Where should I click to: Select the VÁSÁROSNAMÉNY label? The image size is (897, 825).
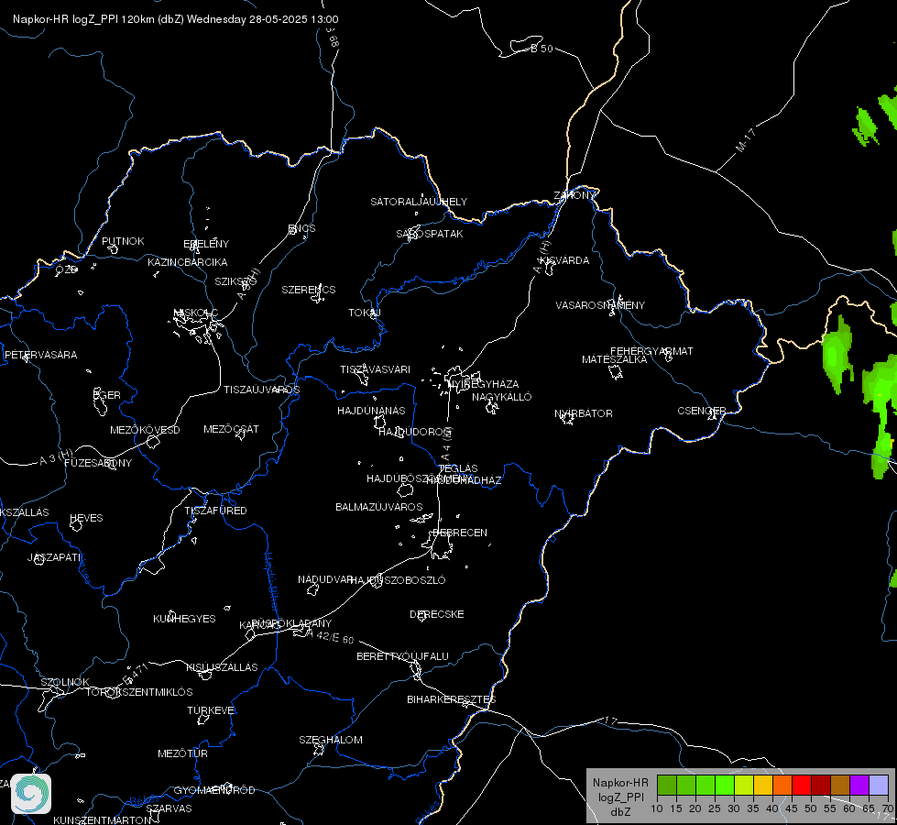point(600,305)
